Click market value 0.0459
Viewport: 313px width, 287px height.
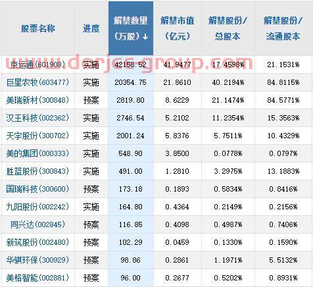click(177, 242)
